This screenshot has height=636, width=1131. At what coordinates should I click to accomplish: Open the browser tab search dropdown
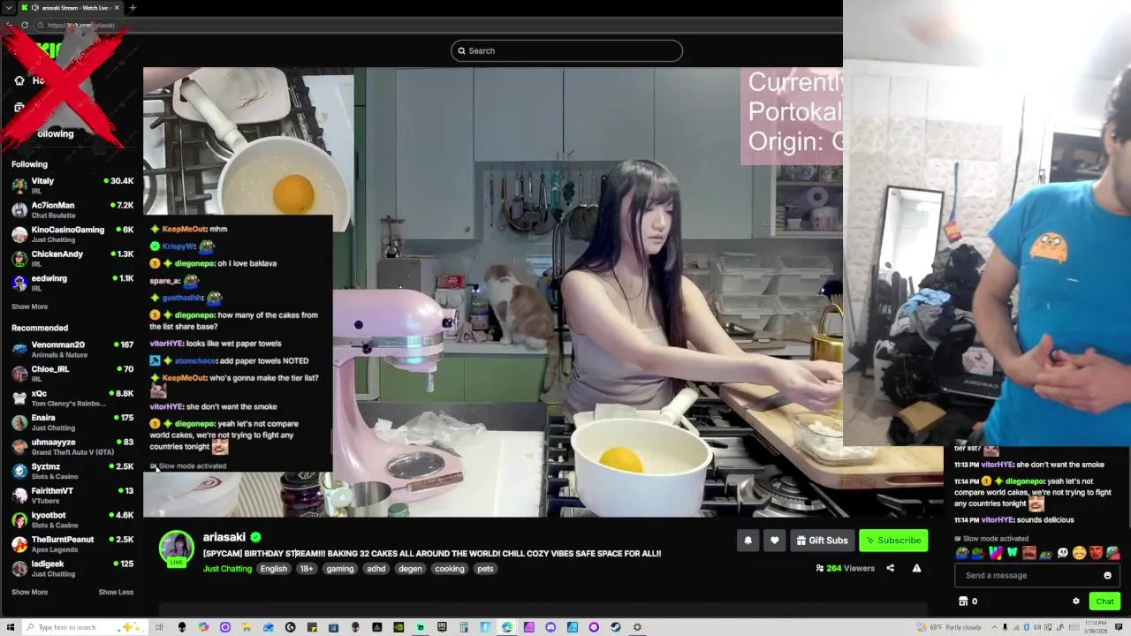[x=9, y=8]
